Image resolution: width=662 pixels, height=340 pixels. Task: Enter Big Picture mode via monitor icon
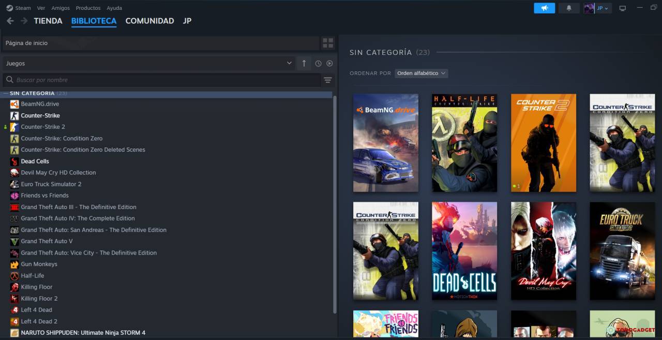click(x=623, y=8)
